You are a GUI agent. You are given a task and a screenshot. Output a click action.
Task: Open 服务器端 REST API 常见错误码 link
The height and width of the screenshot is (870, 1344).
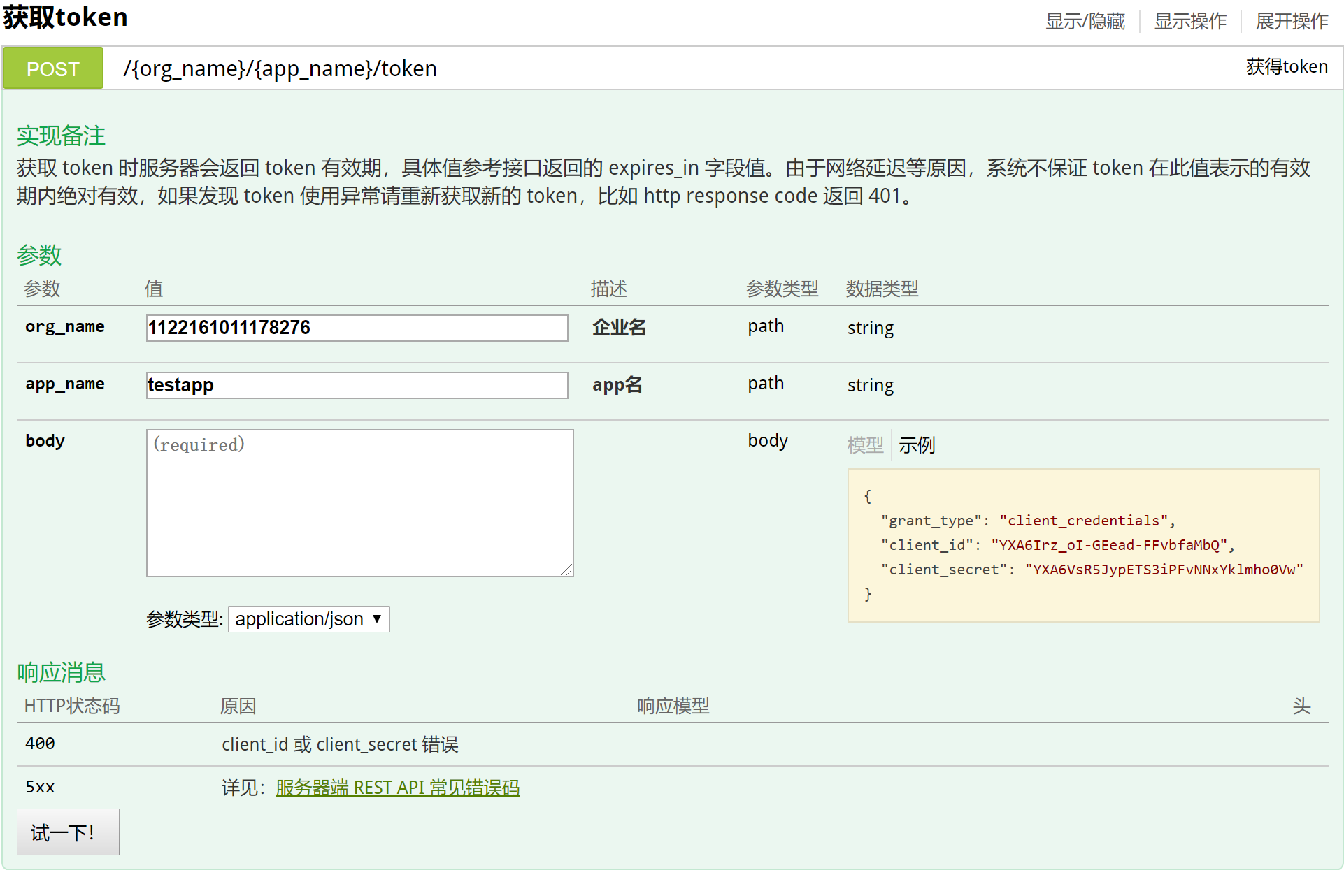pos(397,788)
